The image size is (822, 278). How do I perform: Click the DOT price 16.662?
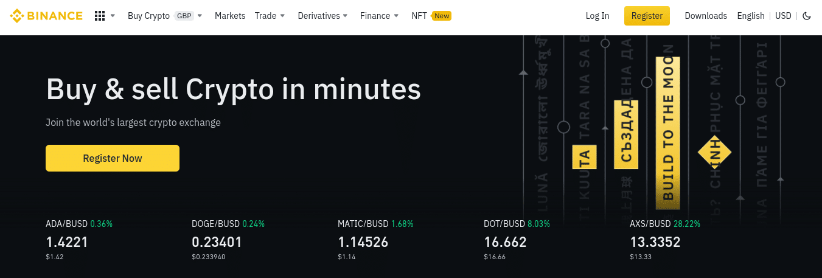505,242
